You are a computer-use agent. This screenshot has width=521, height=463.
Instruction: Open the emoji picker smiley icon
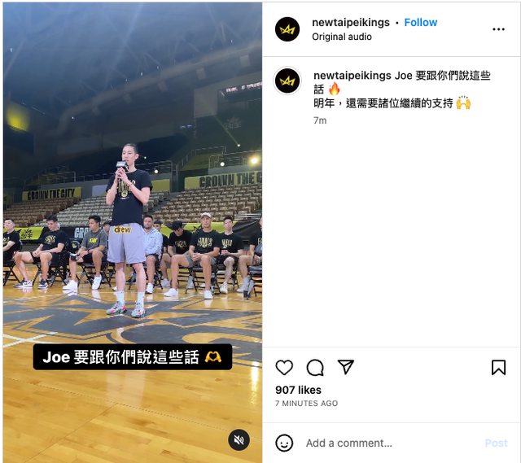284,443
